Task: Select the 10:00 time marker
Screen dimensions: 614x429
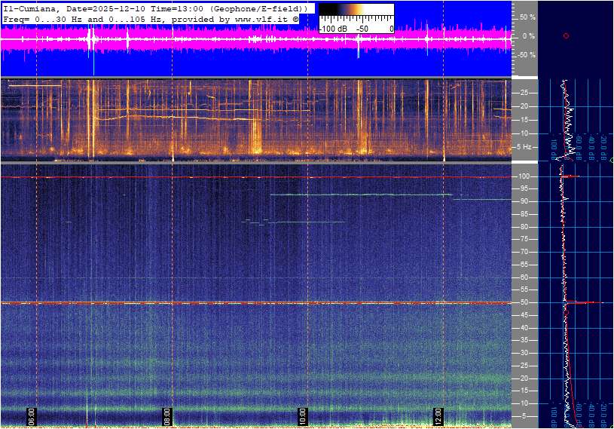Action: [x=302, y=415]
